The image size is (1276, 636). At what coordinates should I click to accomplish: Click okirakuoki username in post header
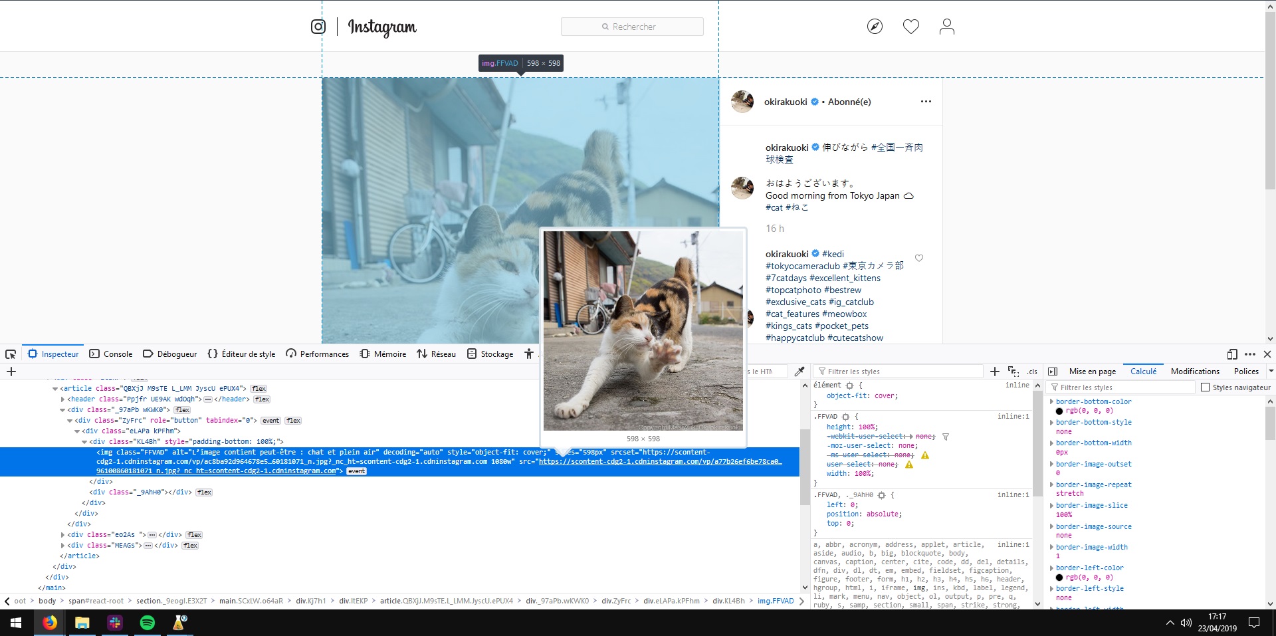786,102
